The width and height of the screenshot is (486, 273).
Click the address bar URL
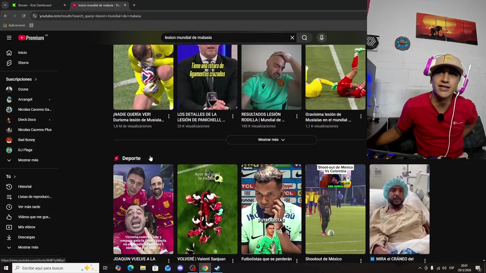tap(90, 16)
